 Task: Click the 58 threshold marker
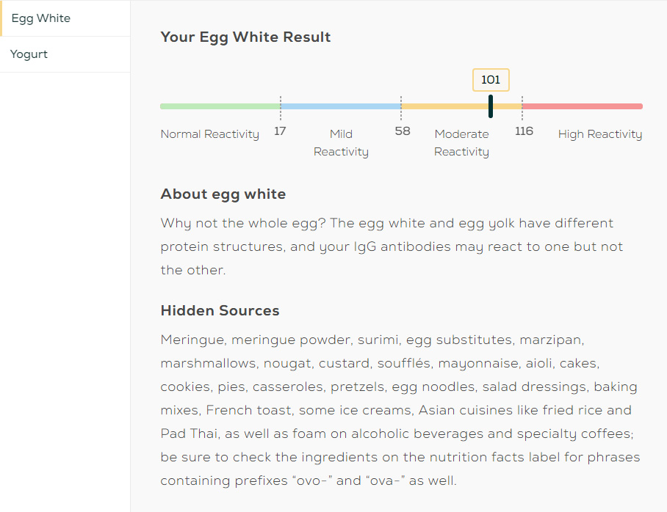tap(402, 131)
